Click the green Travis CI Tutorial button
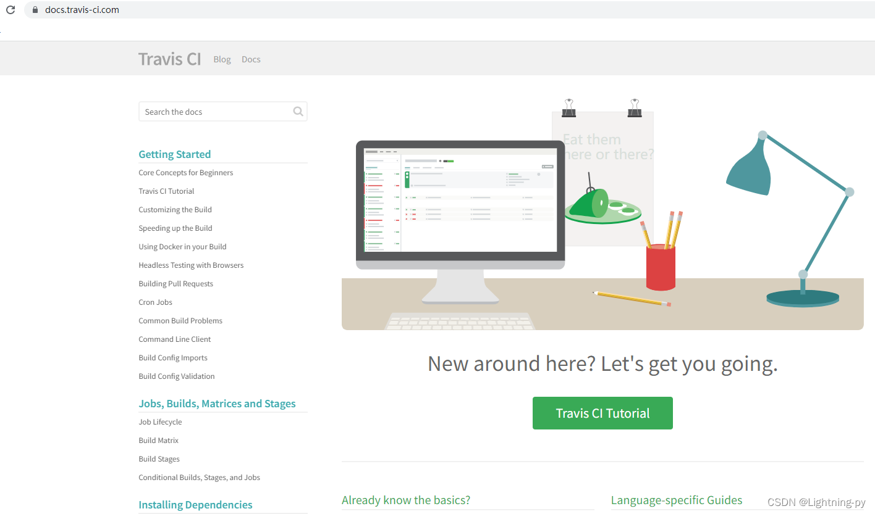Screen dimensions: 875x514 [602, 413]
